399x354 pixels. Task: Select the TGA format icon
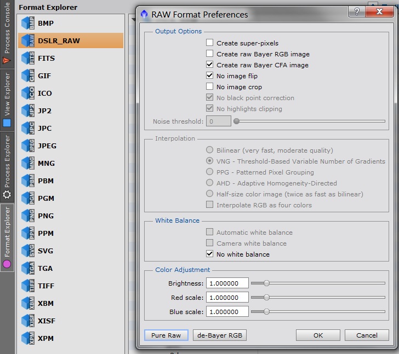coord(28,269)
